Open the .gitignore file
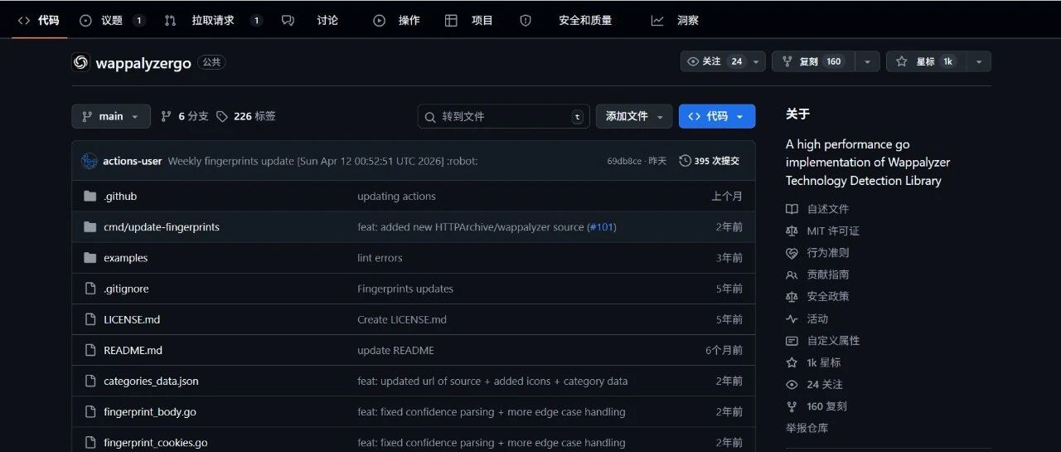The image size is (1061, 452). (126, 289)
